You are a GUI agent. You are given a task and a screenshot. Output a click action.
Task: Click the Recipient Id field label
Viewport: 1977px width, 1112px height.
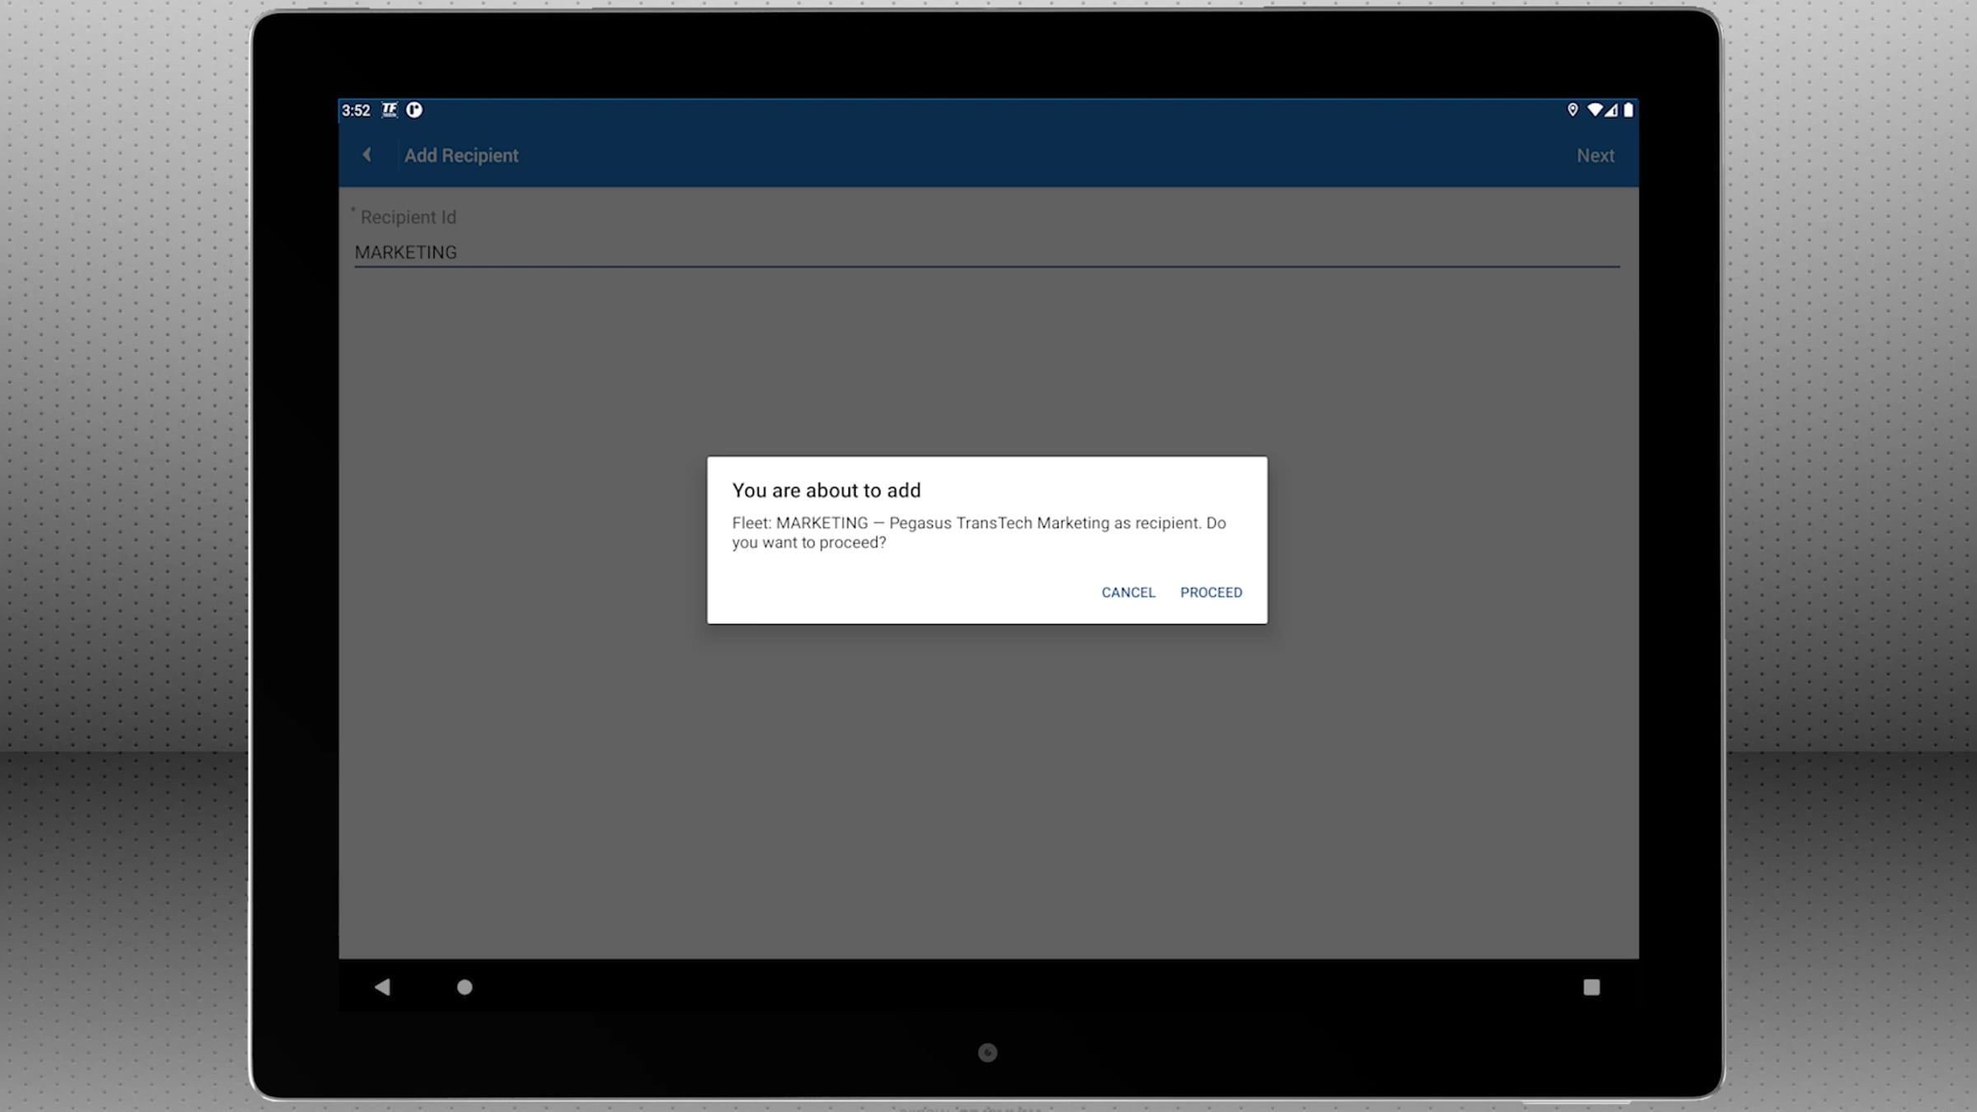[x=408, y=217]
